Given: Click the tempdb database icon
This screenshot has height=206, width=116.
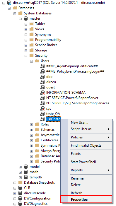Looking at the screenshot, I should tap(26, 177).
